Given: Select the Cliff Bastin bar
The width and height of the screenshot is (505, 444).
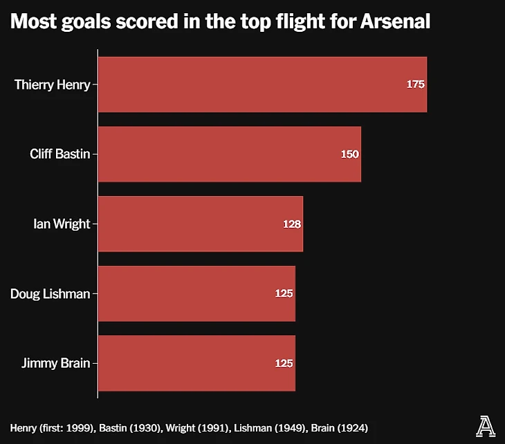Looking at the screenshot, I should pyautogui.click(x=229, y=154).
